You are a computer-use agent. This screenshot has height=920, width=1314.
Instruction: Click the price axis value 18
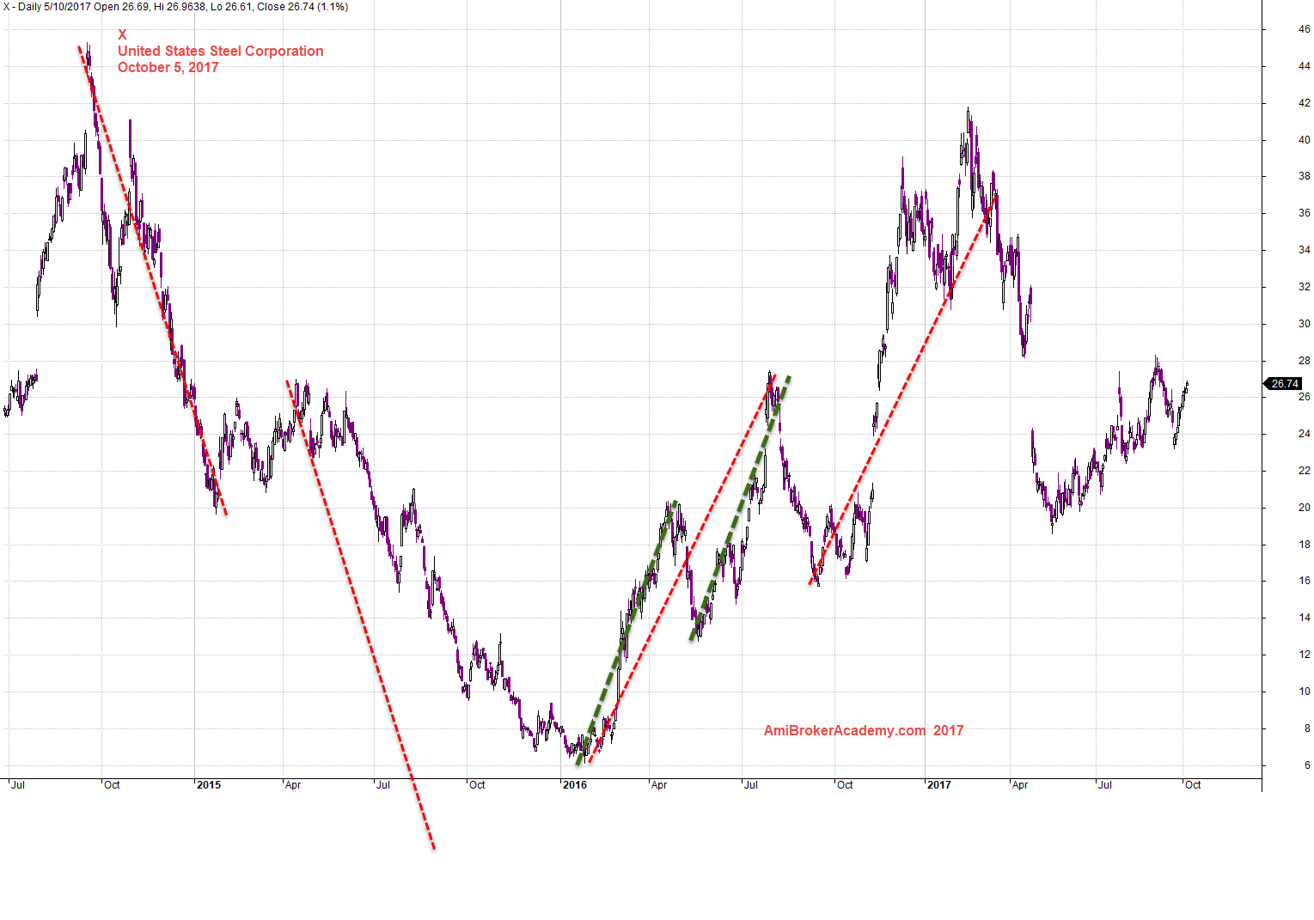click(x=1305, y=545)
